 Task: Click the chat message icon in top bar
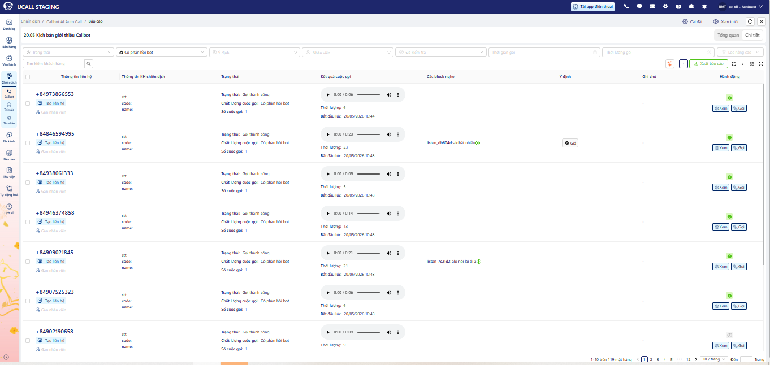[639, 7]
